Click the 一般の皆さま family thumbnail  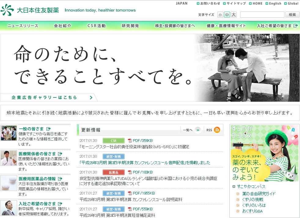pos(9,133)
